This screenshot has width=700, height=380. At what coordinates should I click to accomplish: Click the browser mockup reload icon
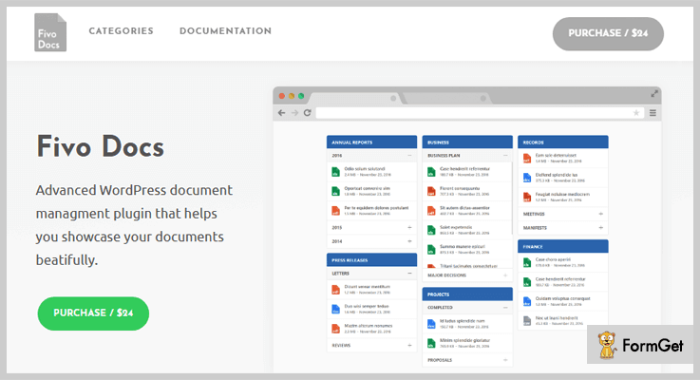[307, 113]
